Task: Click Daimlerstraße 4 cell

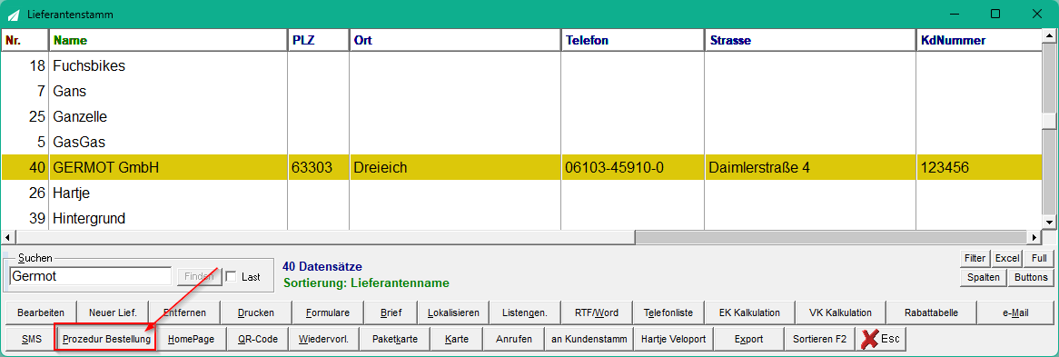Action: [x=810, y=167]
